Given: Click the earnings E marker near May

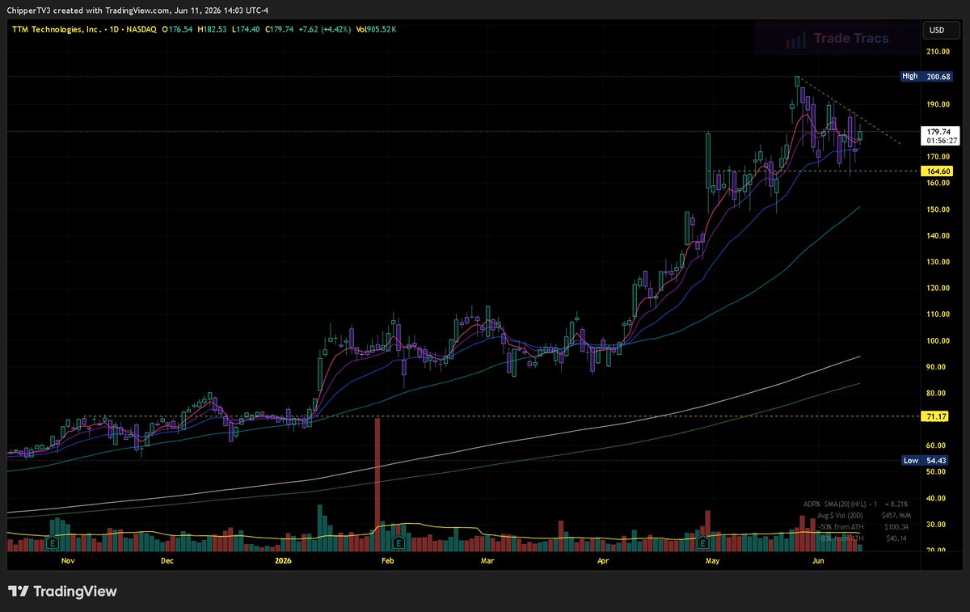Looking at the screenshot, I should 703,542.
